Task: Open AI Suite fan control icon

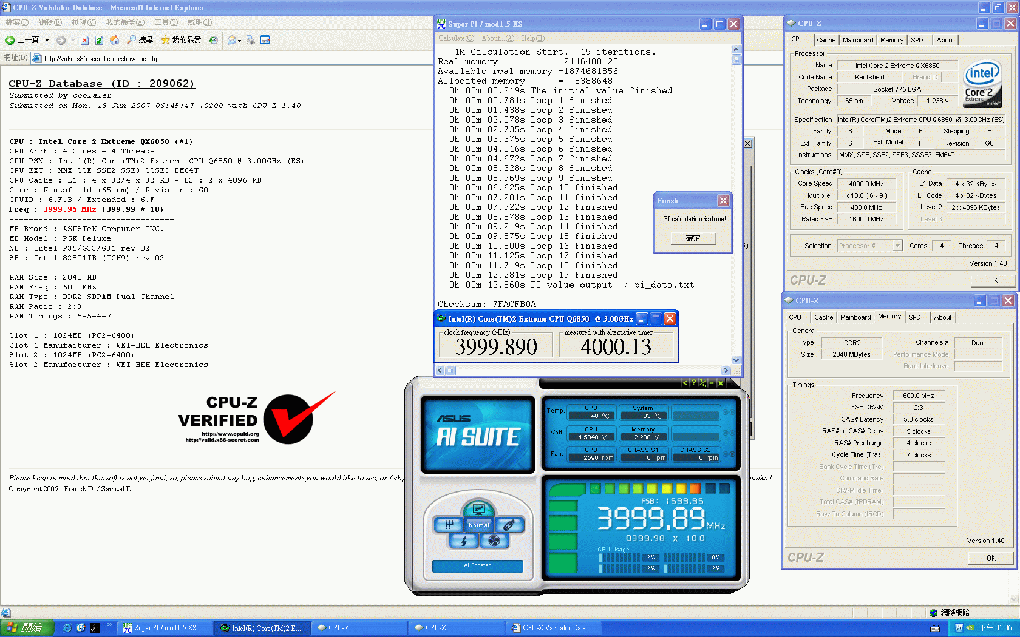Action: click(x=494, y=540)
